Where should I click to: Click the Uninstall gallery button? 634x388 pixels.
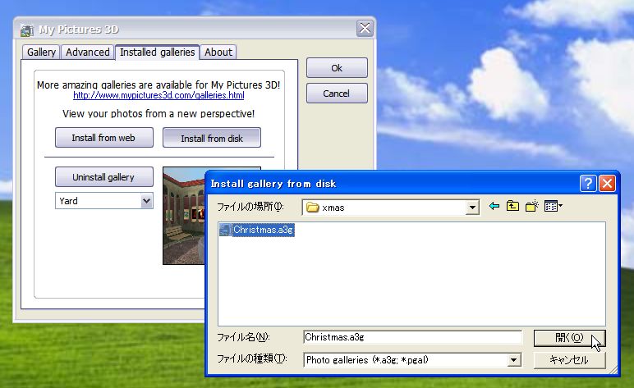104,177
